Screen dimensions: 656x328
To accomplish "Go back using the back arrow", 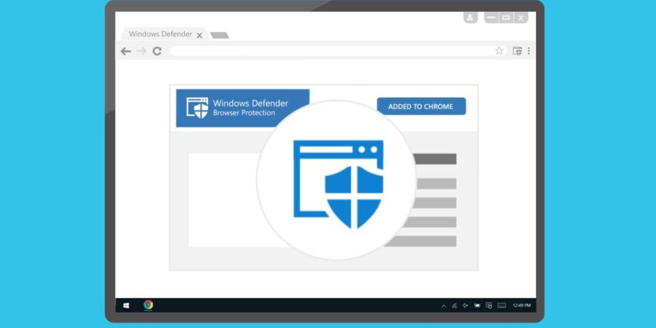I will coord(126,51).
